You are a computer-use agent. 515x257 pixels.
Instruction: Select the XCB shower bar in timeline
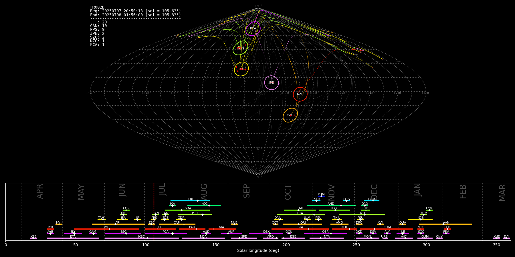click(420, 220)
